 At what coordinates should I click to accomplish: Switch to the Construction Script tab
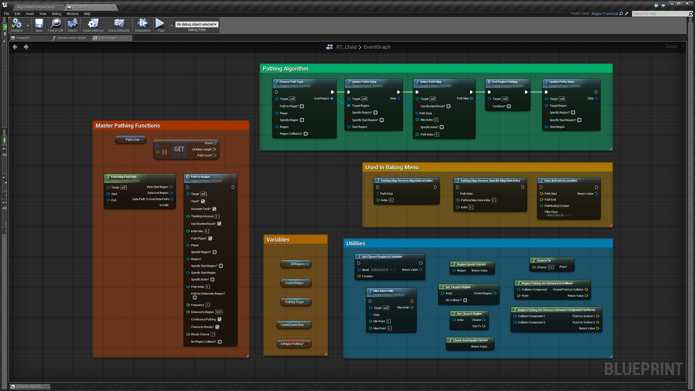click(71, 38)
